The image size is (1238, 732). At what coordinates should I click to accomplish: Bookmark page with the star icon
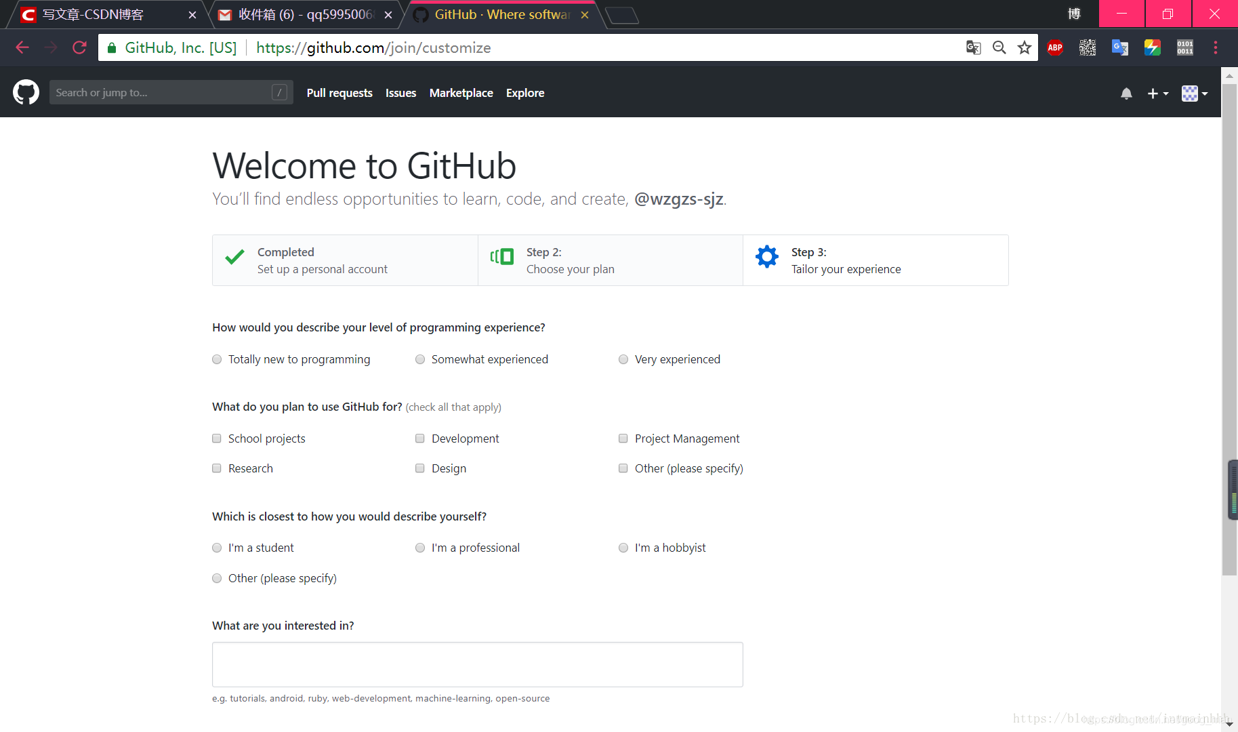point(1025,47)
